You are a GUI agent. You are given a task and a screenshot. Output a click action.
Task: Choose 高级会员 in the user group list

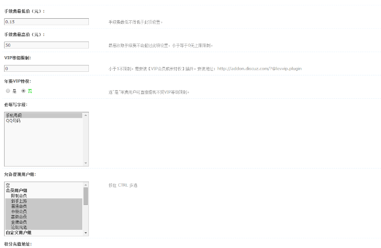pyautogui.click(x=44, y=217)
